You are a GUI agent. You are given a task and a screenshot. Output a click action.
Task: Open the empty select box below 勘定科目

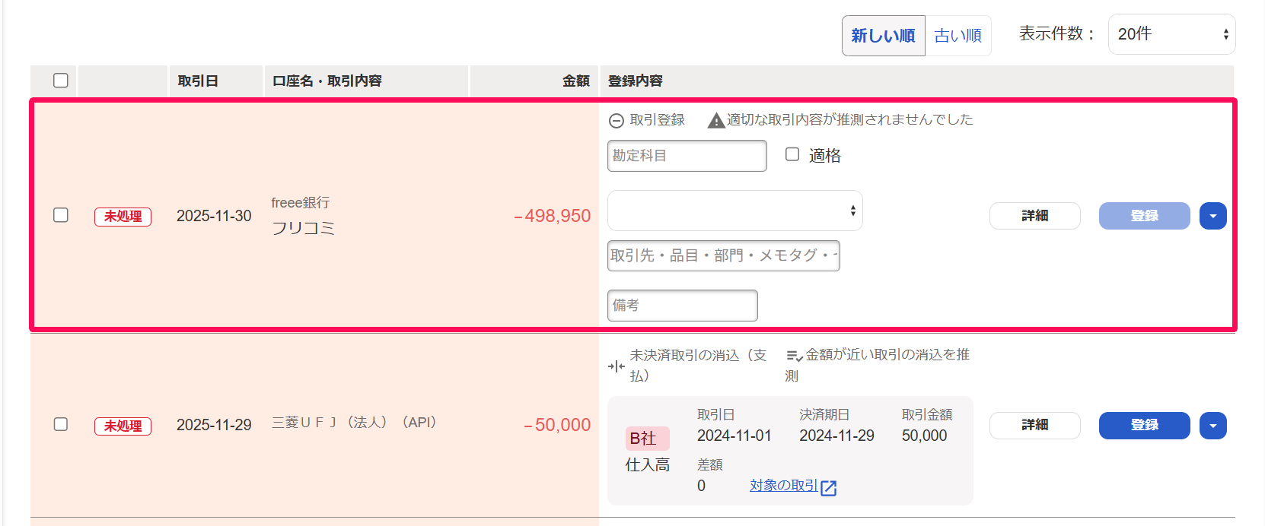(735, 211)
